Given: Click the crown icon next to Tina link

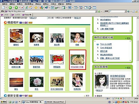Looking at the screenshot, I should 98,44.
